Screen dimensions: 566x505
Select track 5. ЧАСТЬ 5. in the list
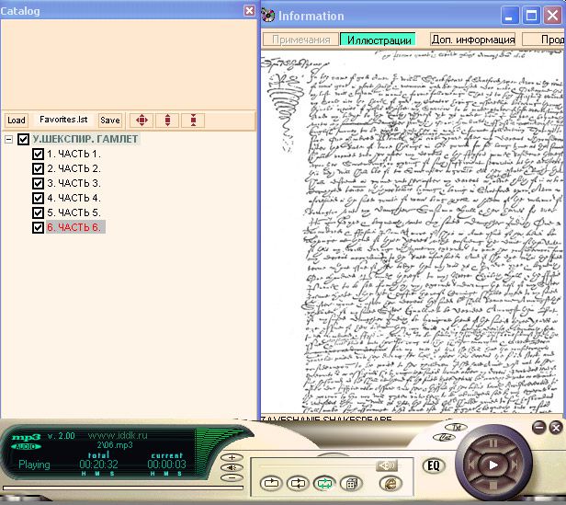[x=74, y=212]
